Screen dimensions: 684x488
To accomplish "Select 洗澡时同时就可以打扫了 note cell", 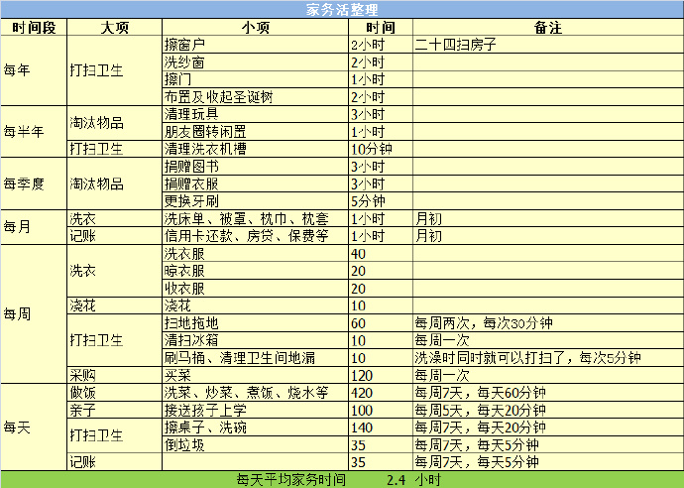I will (548, 357).
